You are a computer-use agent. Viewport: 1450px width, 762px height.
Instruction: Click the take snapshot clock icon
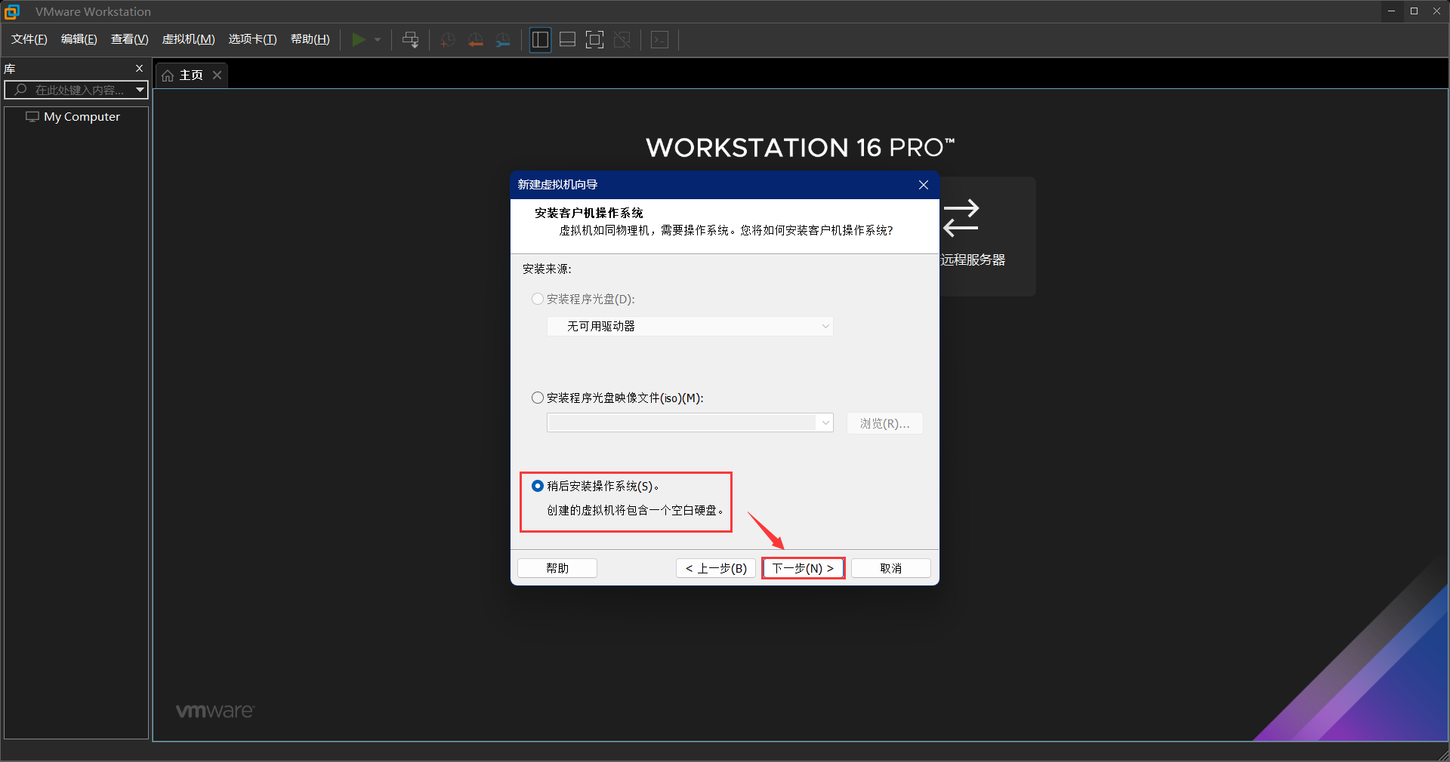click(x=448, y=39)
